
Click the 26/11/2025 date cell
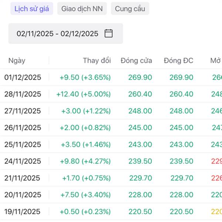point(23,128)
